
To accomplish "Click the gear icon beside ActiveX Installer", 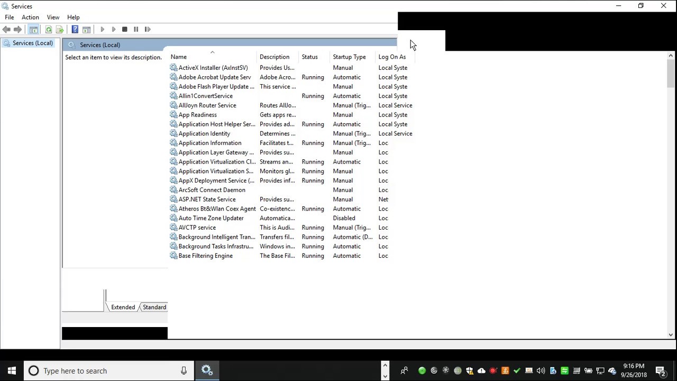I will [x=173, y=68].
